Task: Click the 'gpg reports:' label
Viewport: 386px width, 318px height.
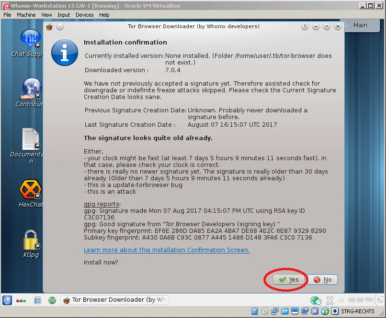Action: 102,204
